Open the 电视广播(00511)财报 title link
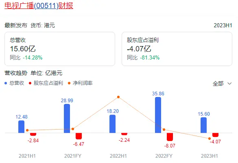238x163 pixels. [x=39, y=6]
